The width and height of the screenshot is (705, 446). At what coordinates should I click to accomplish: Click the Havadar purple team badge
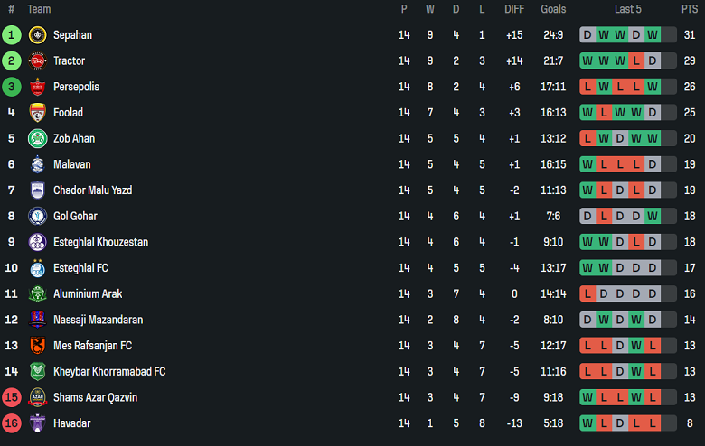(x=37, y=423)
